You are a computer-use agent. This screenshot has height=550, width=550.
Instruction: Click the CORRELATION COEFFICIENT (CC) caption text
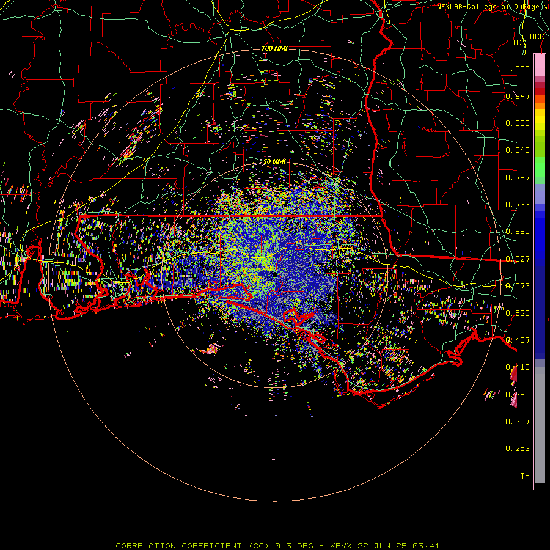point(193,546)
